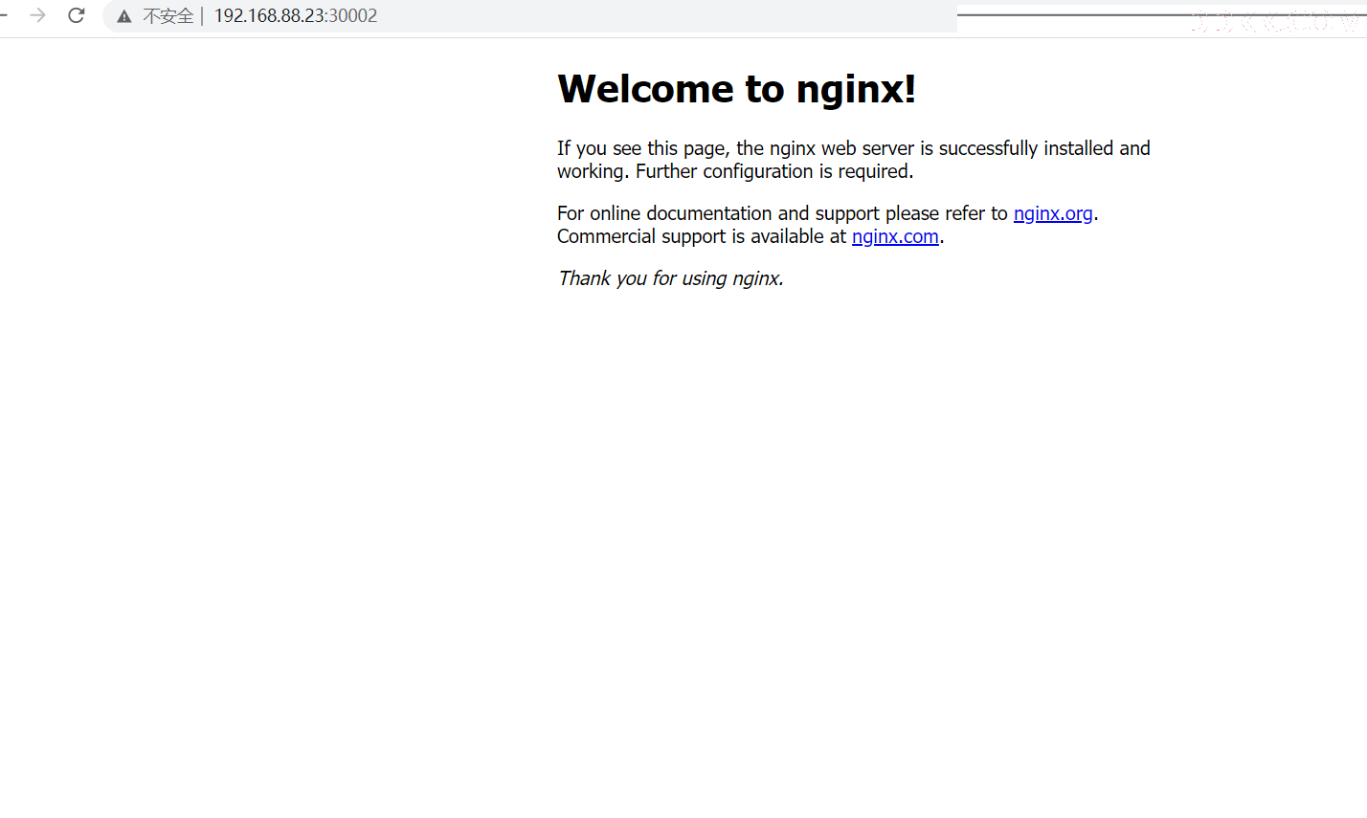
Task: Open the nginx.com commercial support link
Action: (895, 236)
